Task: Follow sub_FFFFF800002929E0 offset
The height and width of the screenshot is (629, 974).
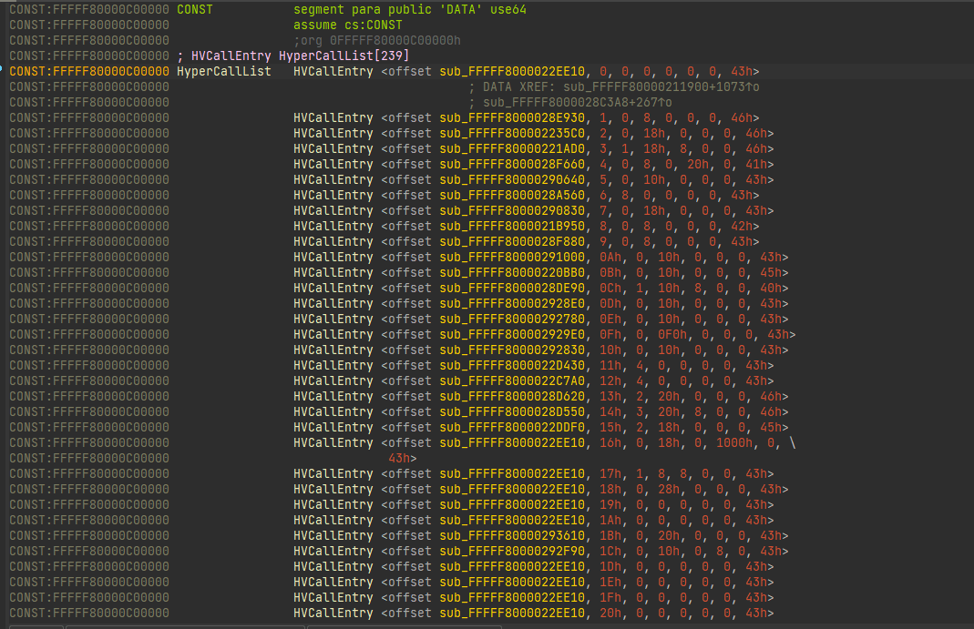Action: point(512,334)
